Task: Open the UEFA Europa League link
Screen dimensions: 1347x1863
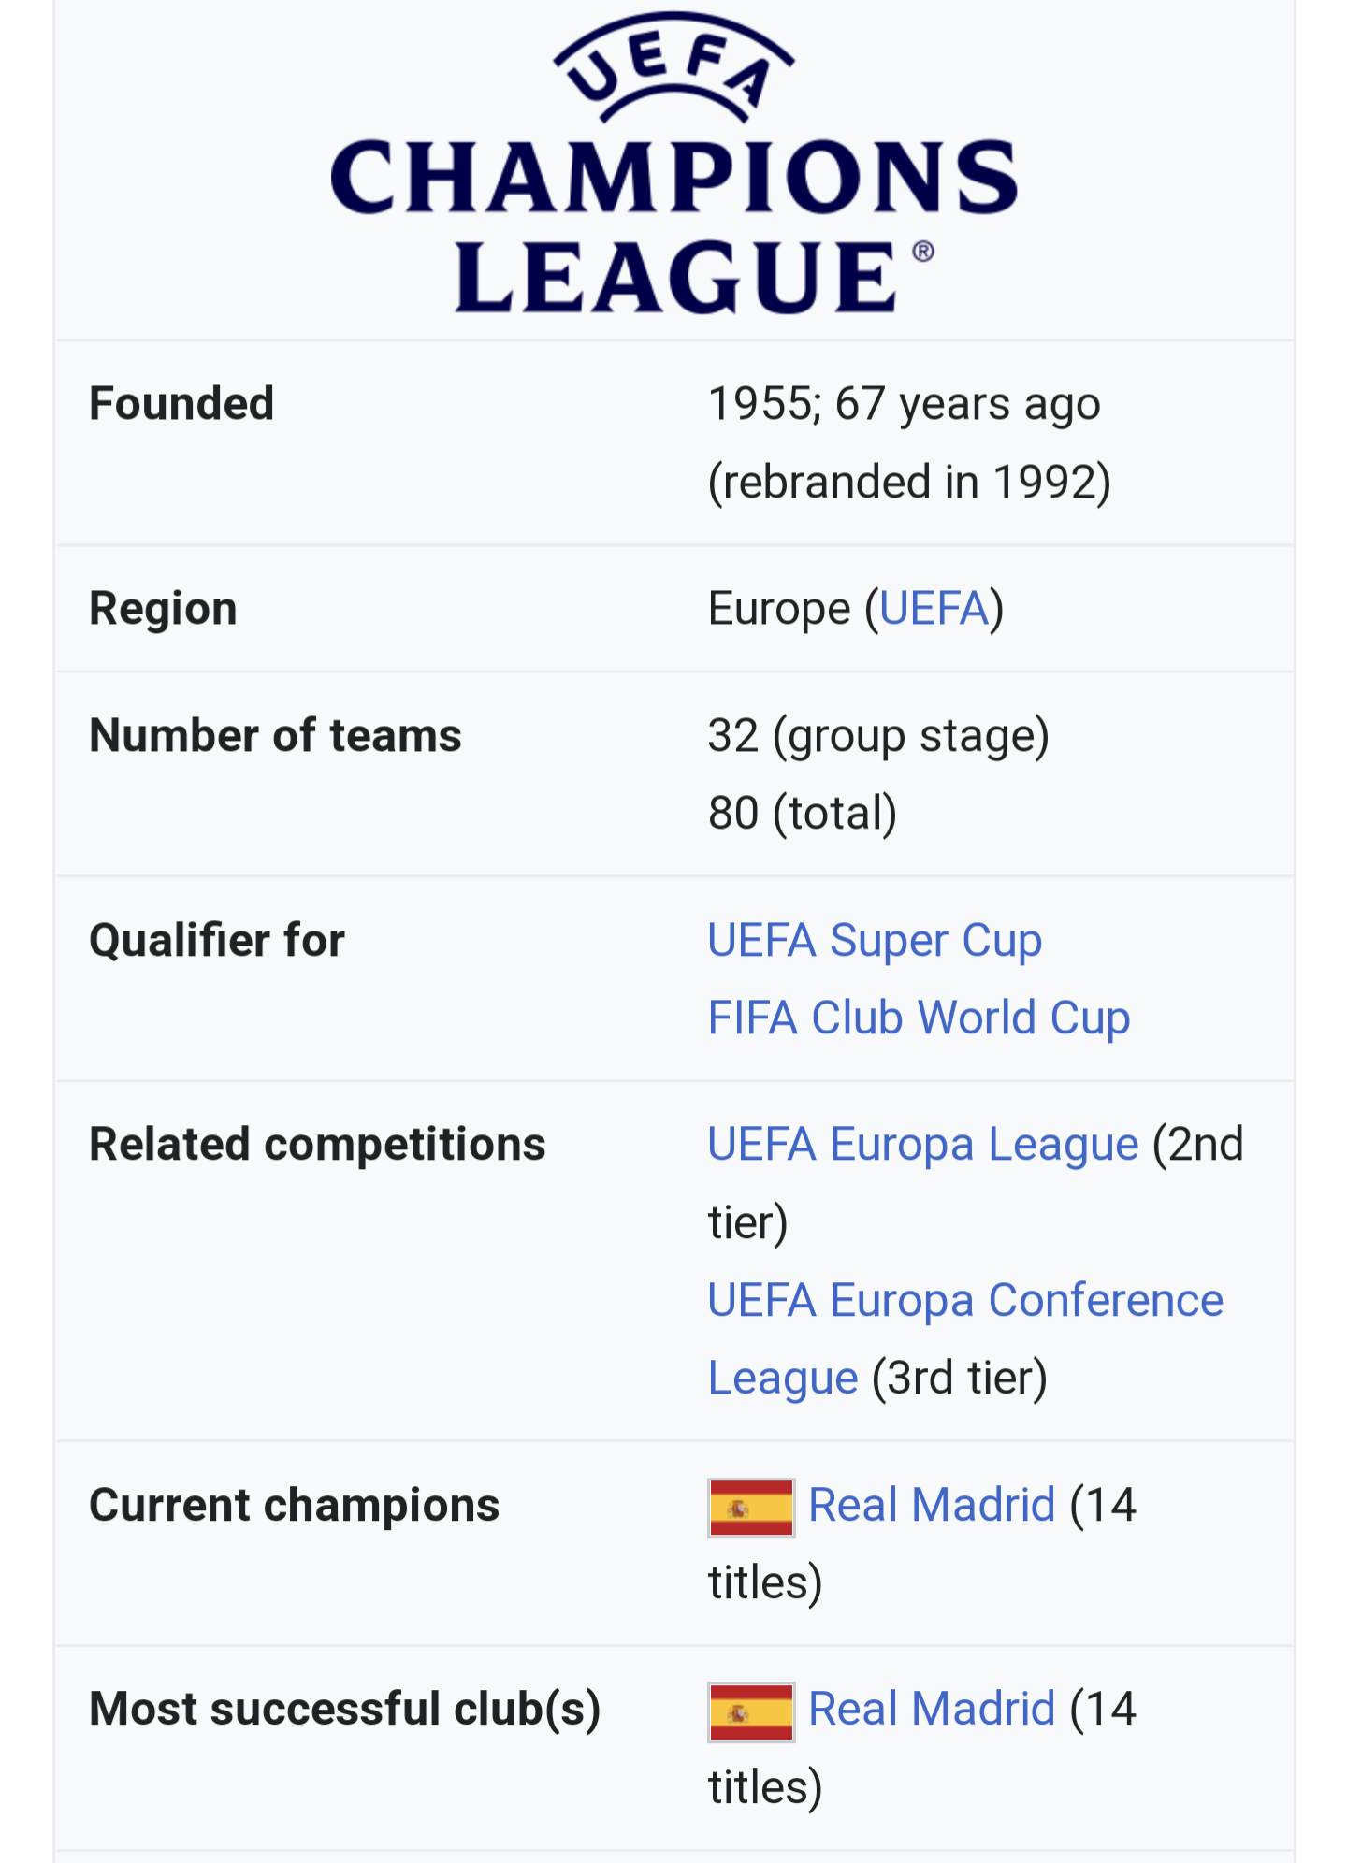Action: tap(923, 1145)
